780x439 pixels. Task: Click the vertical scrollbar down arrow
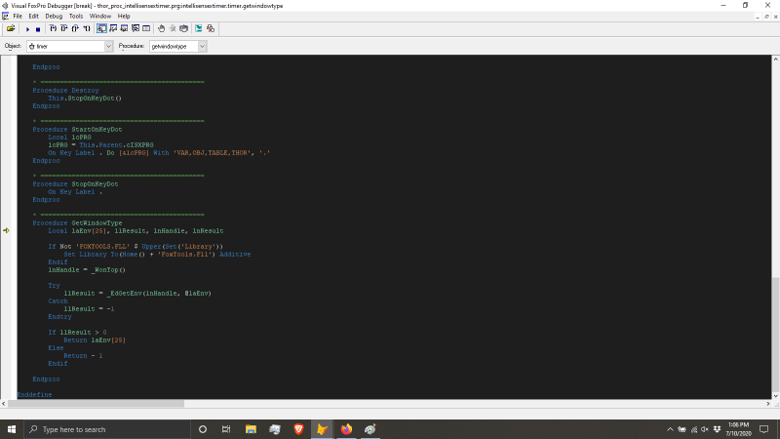tap(775, 396)
